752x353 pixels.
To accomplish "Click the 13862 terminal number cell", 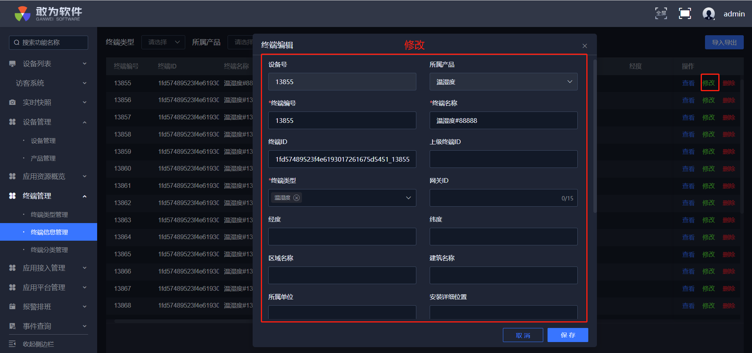I will [x=123, y=203].
